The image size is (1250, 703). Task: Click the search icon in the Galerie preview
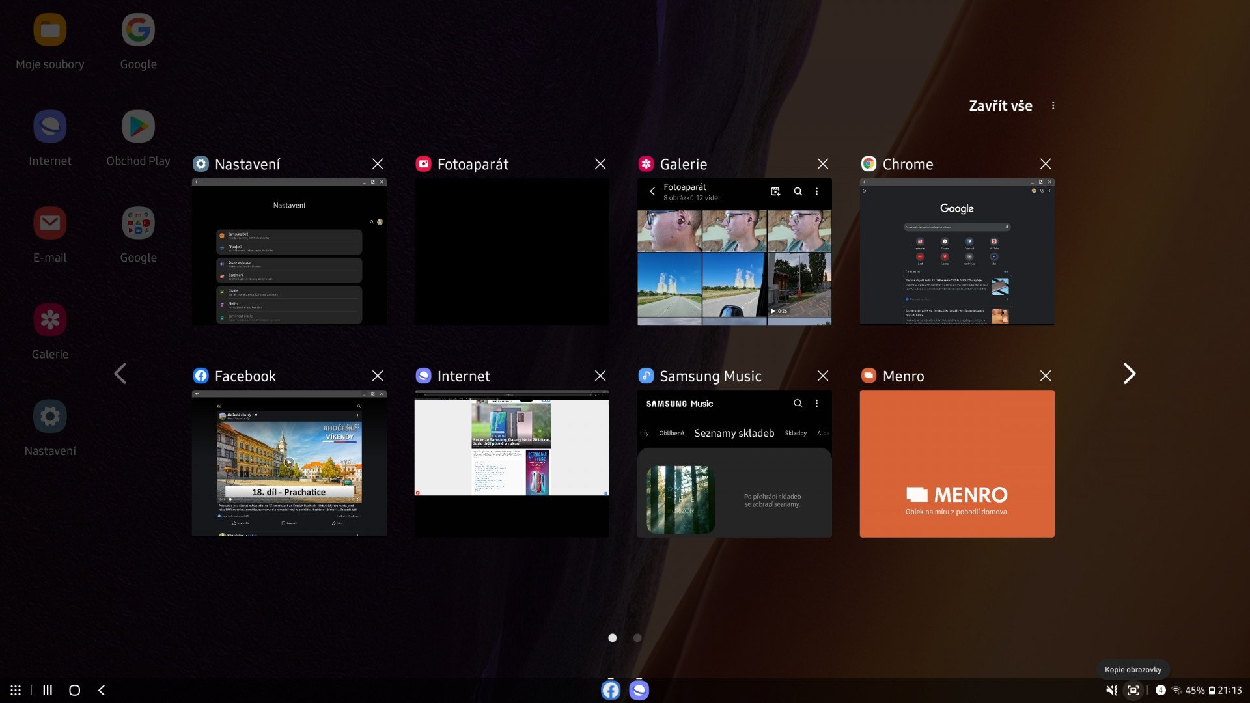click(x=798, y=191)
